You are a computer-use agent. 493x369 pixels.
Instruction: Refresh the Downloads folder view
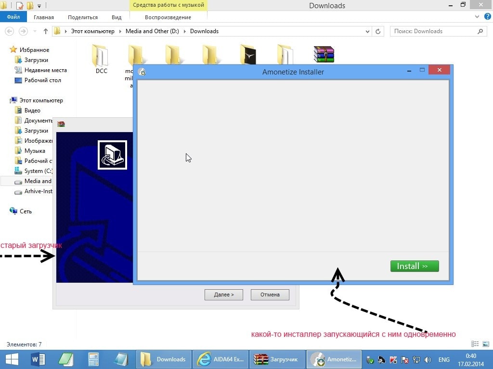point(378,31)
